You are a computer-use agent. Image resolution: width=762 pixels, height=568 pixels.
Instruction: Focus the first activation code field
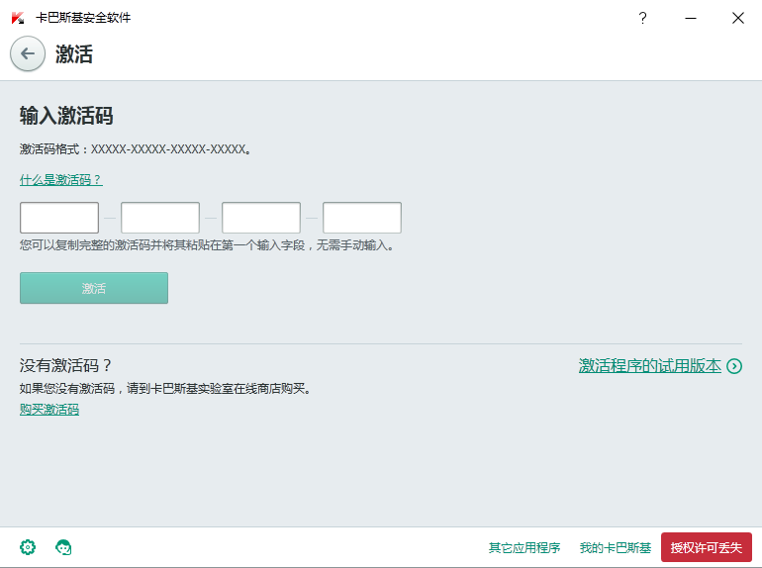[59, 218]
